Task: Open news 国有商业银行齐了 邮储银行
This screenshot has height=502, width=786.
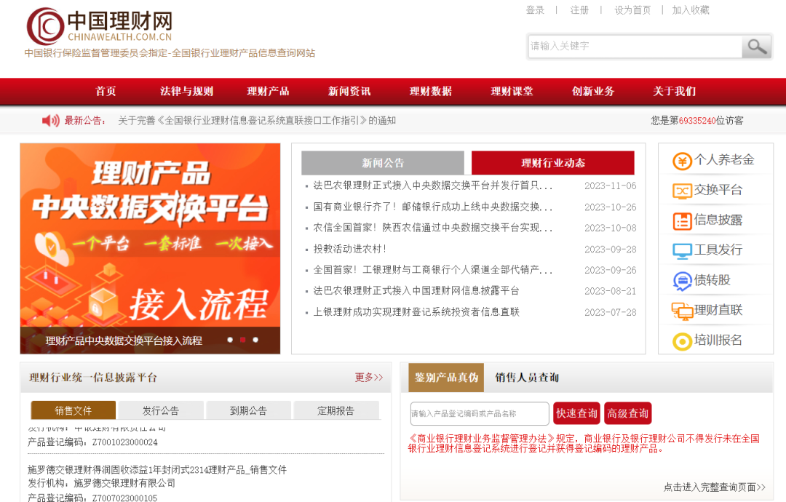Action: [432, 207]
